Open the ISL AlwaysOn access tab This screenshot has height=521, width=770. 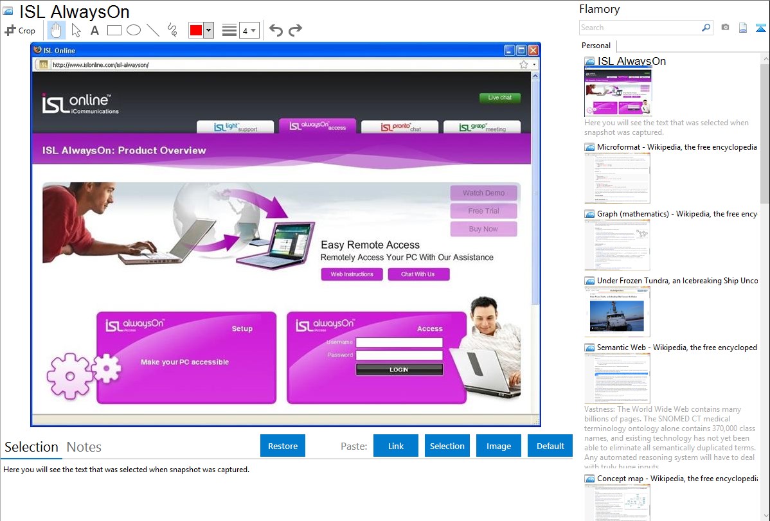coord(318,126)
